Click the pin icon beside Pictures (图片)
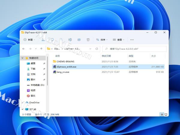This screenshot has width=180, height=135. click(44, 79)
